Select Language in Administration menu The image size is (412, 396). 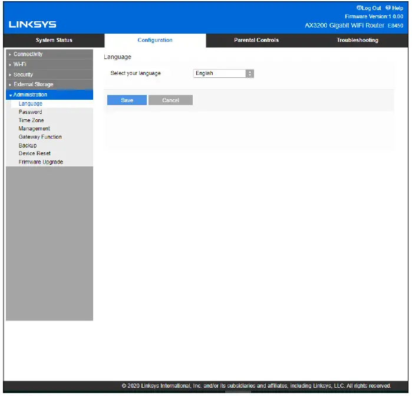(31, 104)
